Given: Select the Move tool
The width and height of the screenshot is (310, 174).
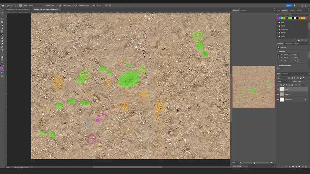Looking at the screenshot, I should click(x=2, y=13).
